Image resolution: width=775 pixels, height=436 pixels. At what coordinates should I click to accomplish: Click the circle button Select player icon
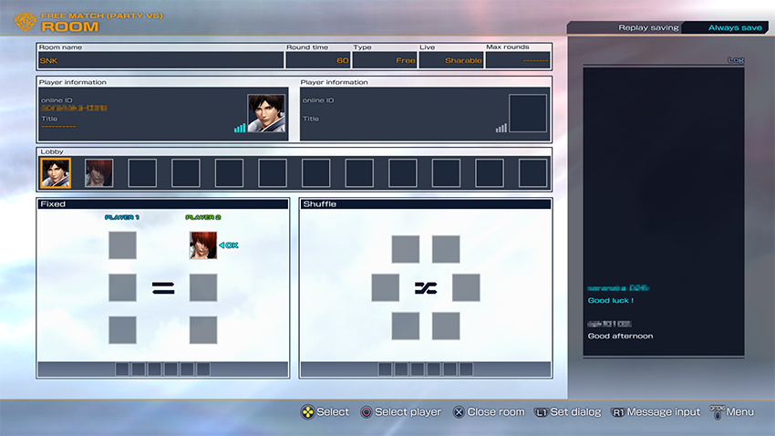(367, 412)
